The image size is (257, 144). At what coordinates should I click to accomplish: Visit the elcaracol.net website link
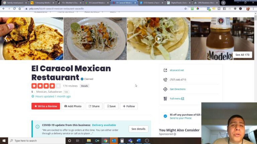coord(177,70)
